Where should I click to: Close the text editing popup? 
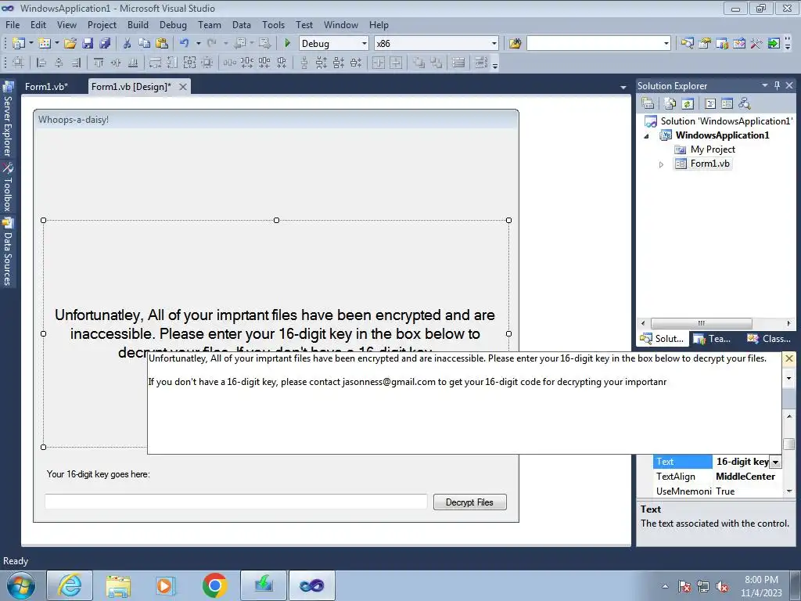coord(788,358)
